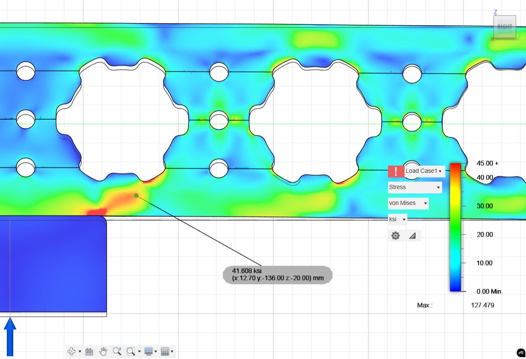Screen dimensions: 526x359
Task: Click the red warning exclamation icon
Action: [396, 171]
